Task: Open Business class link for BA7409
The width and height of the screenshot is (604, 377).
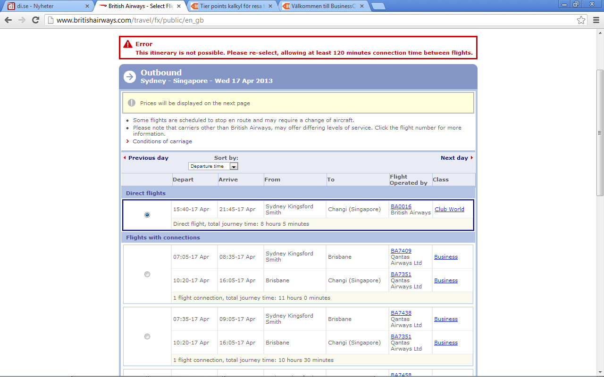Action: pyautogui.click(x=446, y=257)
